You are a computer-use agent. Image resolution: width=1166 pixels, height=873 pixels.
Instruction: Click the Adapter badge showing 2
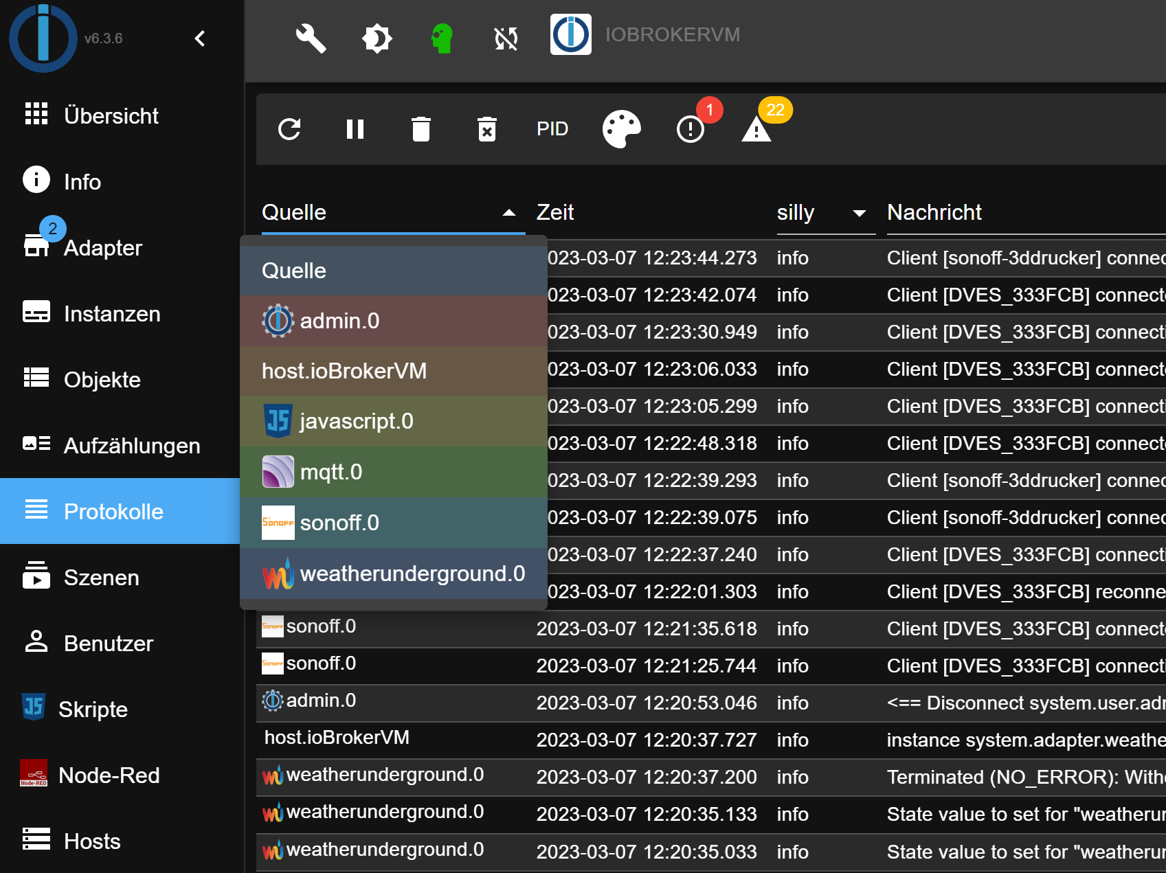coord(53,229)
